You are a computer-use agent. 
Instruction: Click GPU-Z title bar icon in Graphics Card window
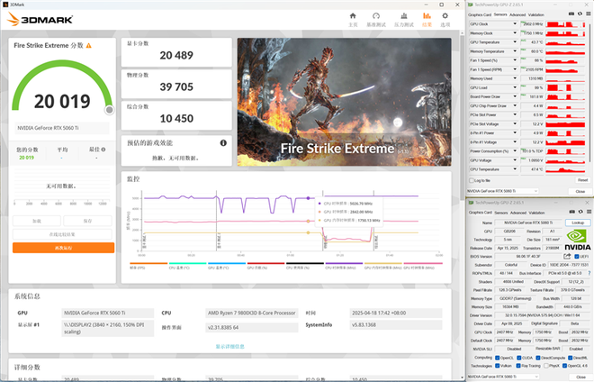coord(471,203)
